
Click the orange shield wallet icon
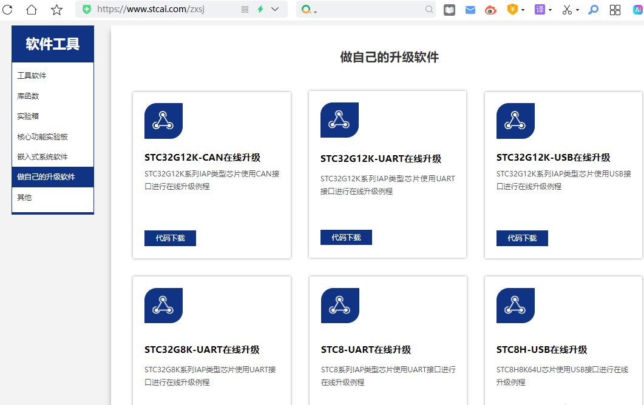point(512,9)
